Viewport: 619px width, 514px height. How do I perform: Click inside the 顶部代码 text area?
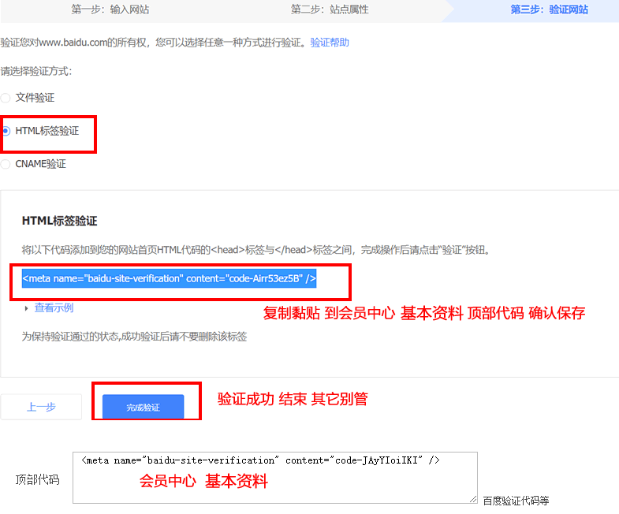point(275,478)
